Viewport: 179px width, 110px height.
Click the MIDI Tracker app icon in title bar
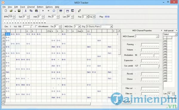pyautogui.click(x=3, y=2)
